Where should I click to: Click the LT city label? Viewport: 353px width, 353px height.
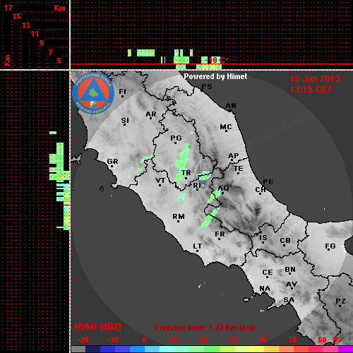tap(198, 246)
